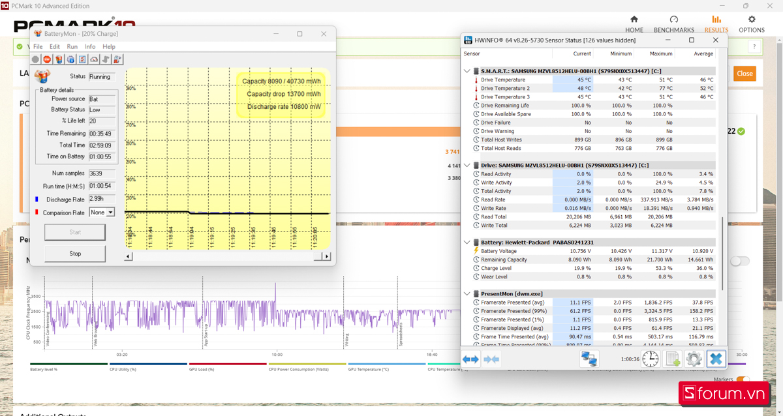The height and width of the screenshot is (416, 783).
Task: Select the Total Host Writes sensor row
Action: (x=594, y=140)
